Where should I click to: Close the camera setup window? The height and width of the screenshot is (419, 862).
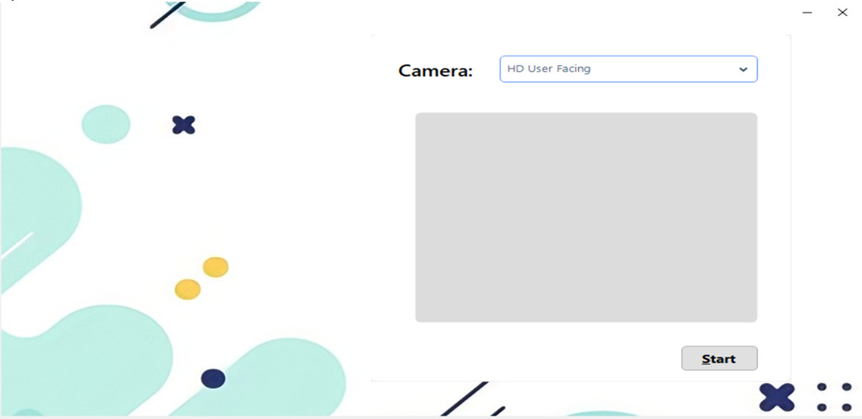(x=843, y=13)
